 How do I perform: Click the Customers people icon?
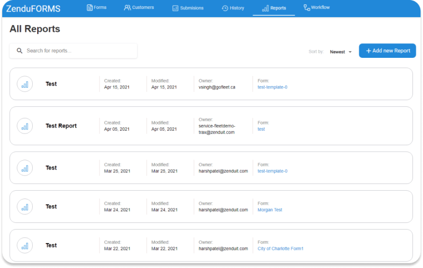coord(127,8)
